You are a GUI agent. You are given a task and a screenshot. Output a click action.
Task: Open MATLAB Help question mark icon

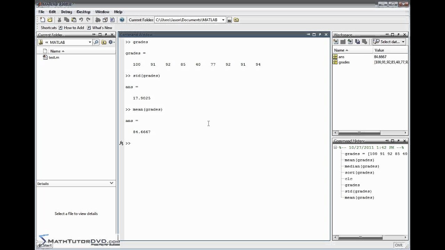[122, 20]
